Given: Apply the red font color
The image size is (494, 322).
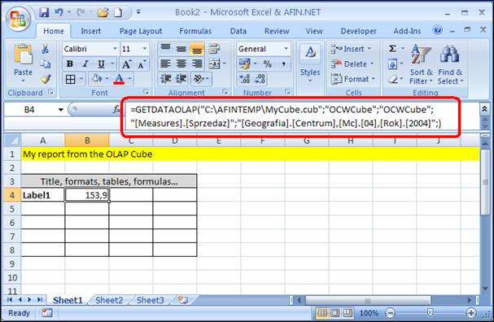Looking at the screenshot, I should [119, 79].
